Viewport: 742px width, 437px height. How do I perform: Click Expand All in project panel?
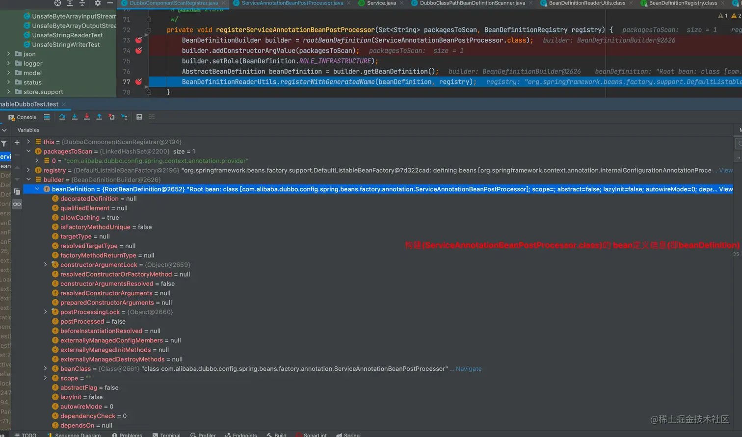(70, 3)
